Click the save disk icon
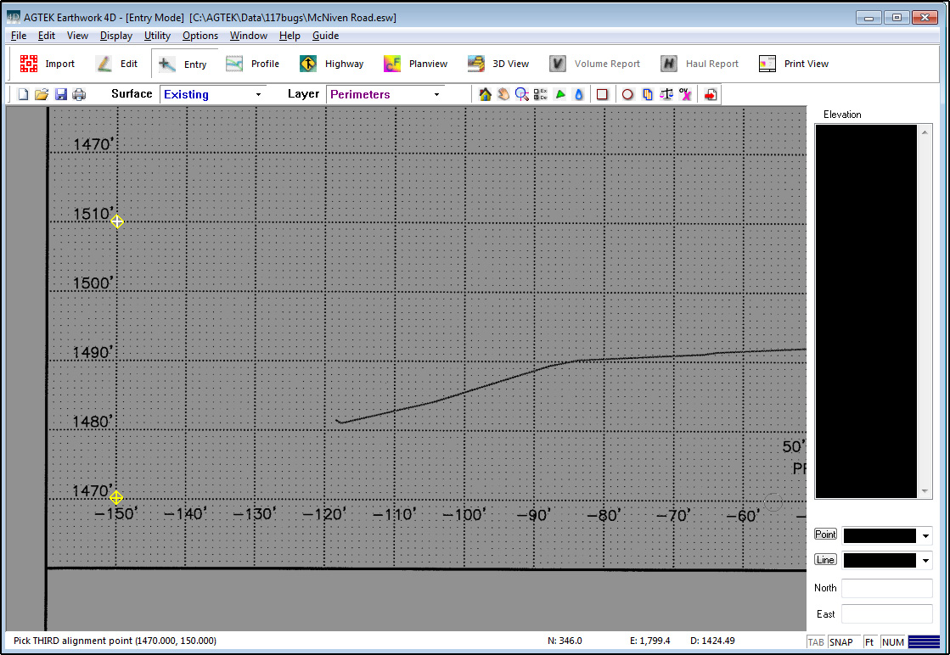The width and height of the screenshot is (950, 655). pos(61,94)
